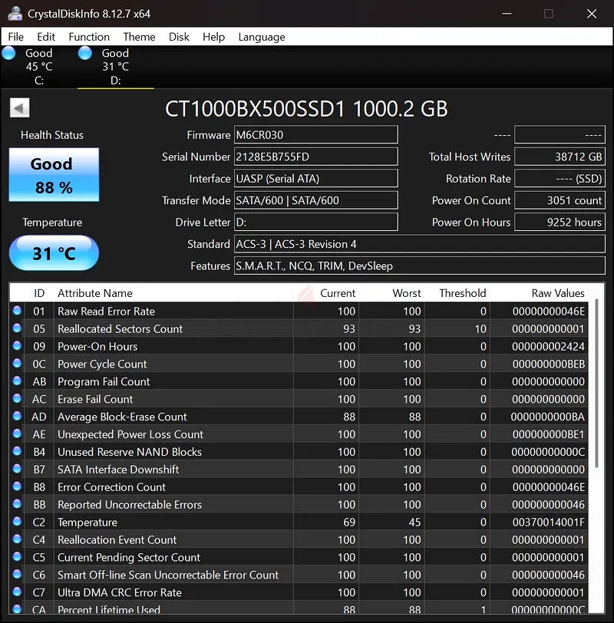The width and height of the screenshot is (614, 623).
Task: Minimize the CrystalDiskInfo window
Action: click(507, 14)
